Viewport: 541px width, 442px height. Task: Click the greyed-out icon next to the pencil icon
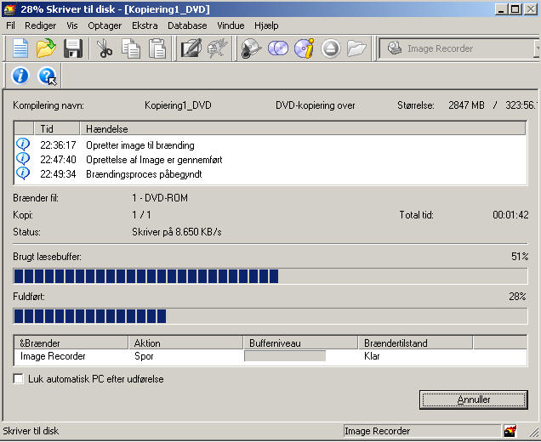click(x=217, y=48)
